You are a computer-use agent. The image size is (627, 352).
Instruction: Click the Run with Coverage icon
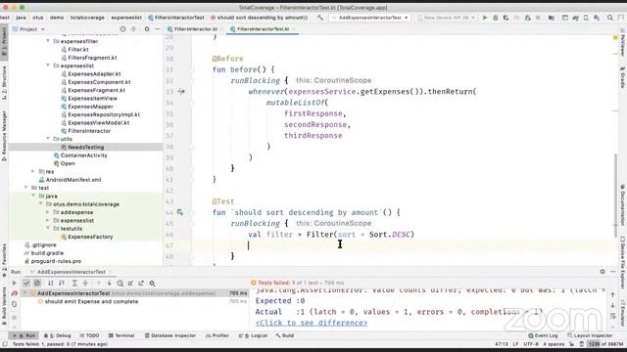click(x=506, y=18)
